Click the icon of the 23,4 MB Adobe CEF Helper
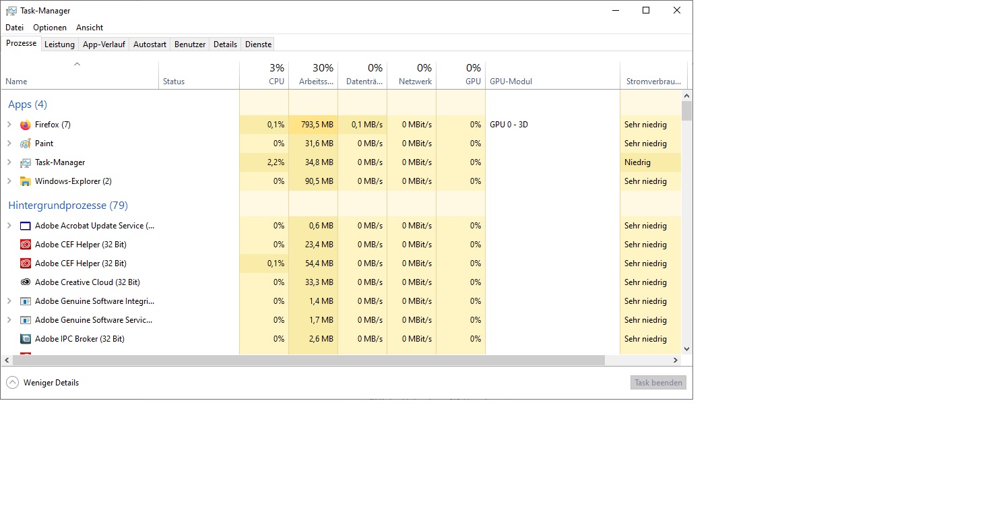Image resolution: width=1003 pixels, height=531 pixels. [x=26, y=245]
